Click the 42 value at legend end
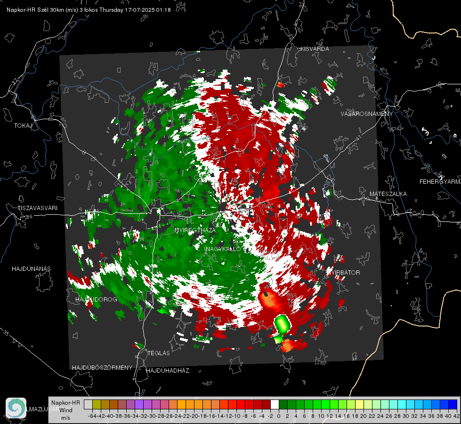The height and width of the screenshot is (424, 461). click(456, 416)
